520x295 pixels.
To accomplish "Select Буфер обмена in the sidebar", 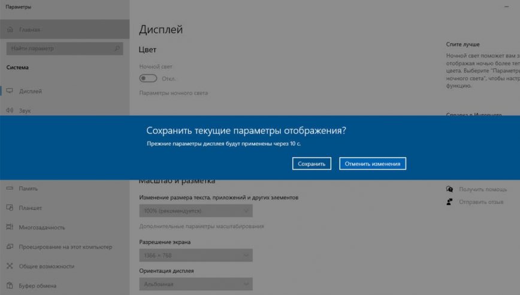I will (65, 285).
